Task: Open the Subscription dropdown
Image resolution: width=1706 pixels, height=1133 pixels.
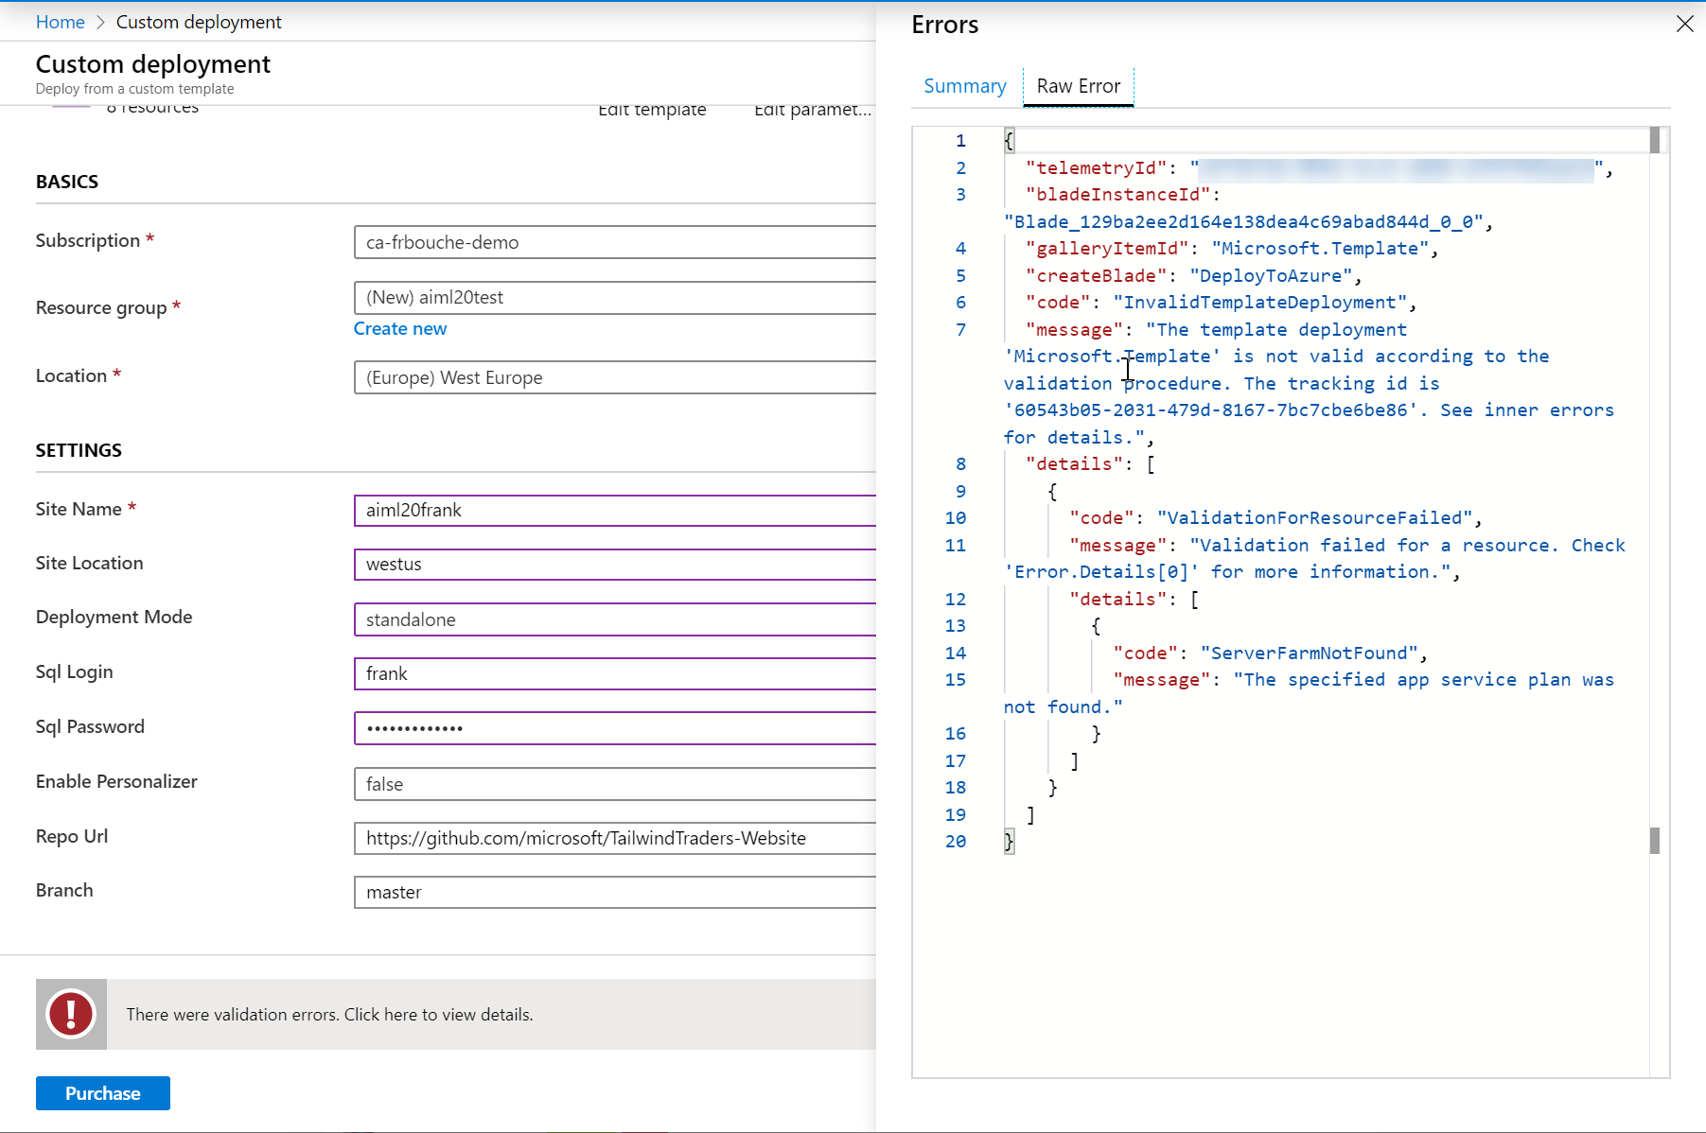Action: (615, 242)
